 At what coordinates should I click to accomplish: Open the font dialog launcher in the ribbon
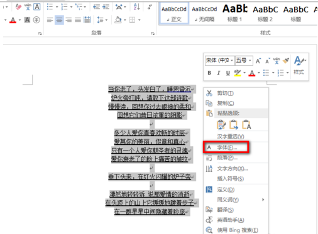tap(40, 33)
